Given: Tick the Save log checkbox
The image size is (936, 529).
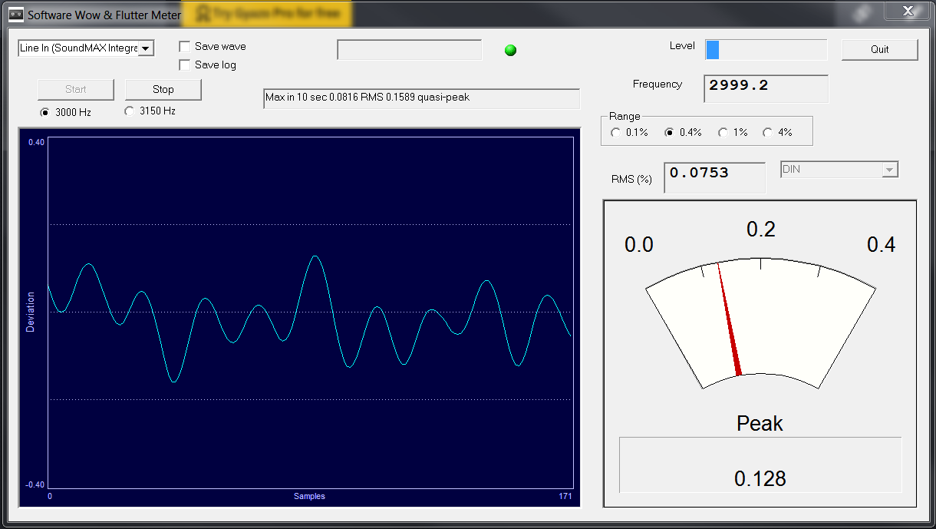Looking at the screenshot, I should pyautogui.click(x=185, y=65).
